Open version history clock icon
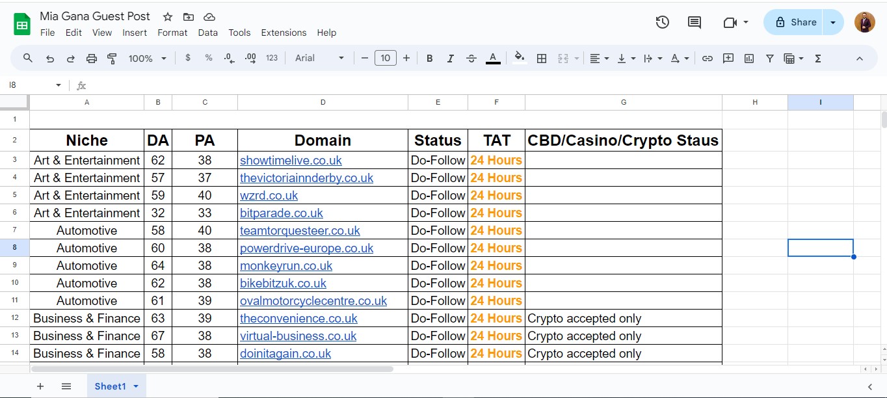Viewport: 887px width, 398px height. [x=662, y=22]
